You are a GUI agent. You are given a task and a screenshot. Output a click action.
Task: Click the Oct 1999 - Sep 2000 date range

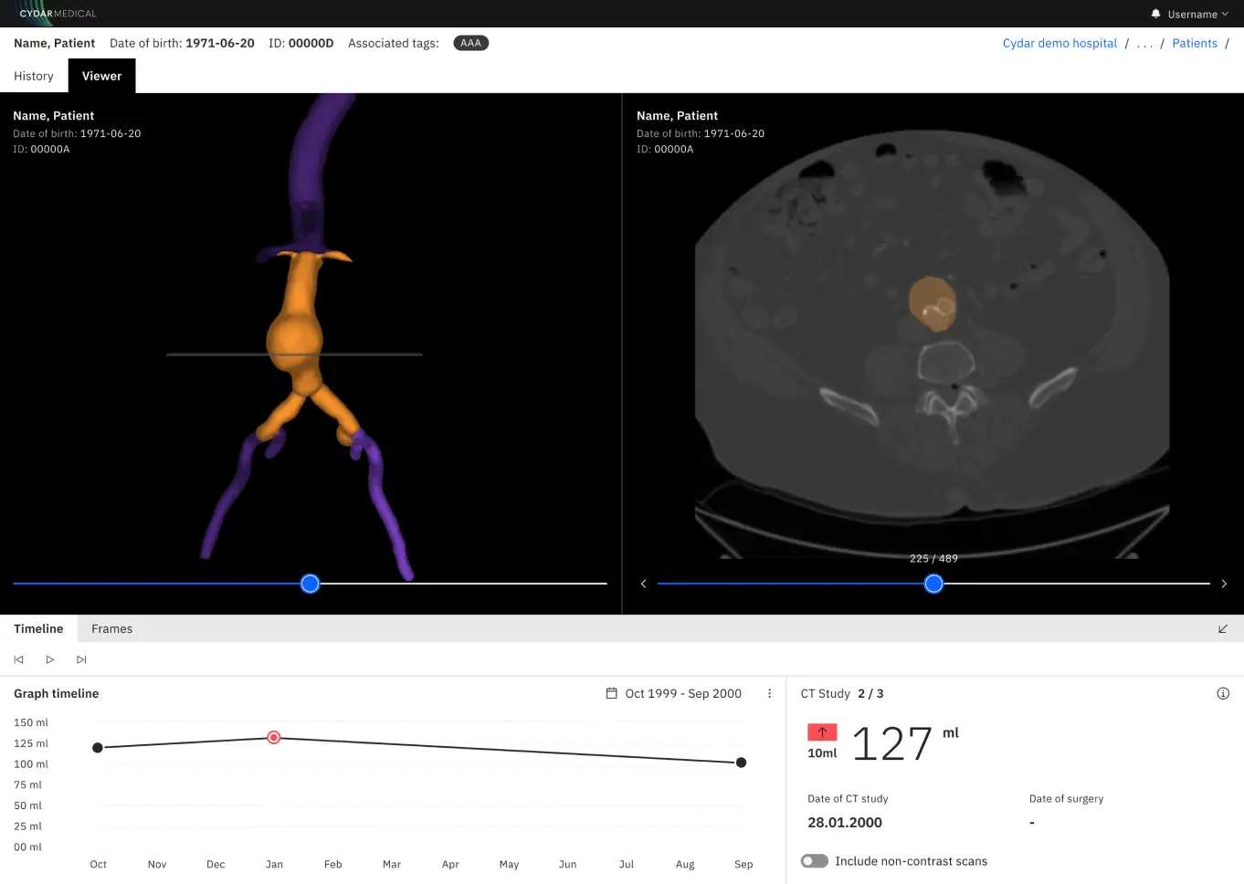pyautogui.click(x=683, y=693)
